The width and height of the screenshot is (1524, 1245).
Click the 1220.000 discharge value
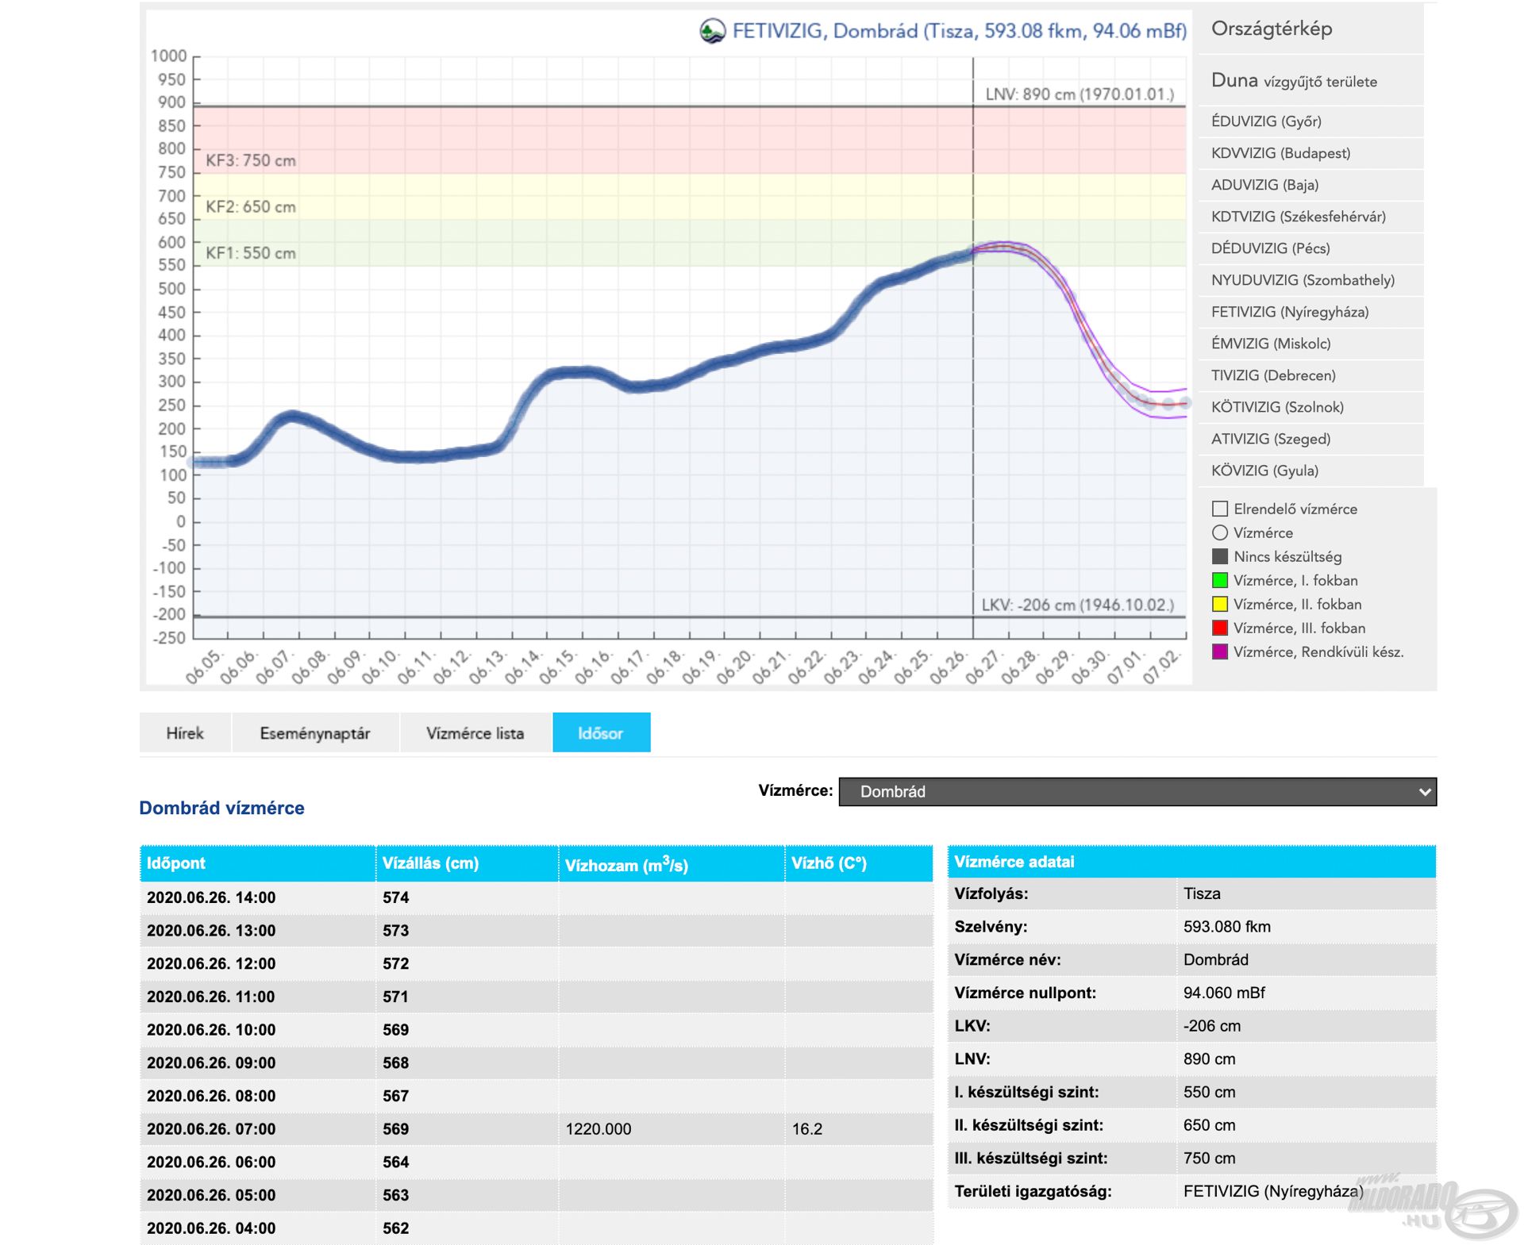point(598,1129)
